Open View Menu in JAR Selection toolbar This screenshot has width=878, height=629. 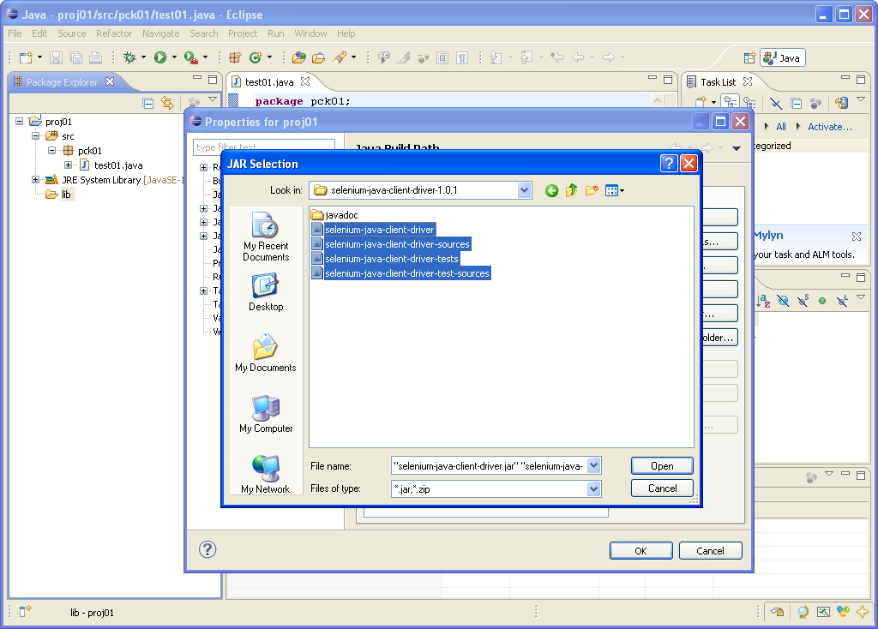614,191
